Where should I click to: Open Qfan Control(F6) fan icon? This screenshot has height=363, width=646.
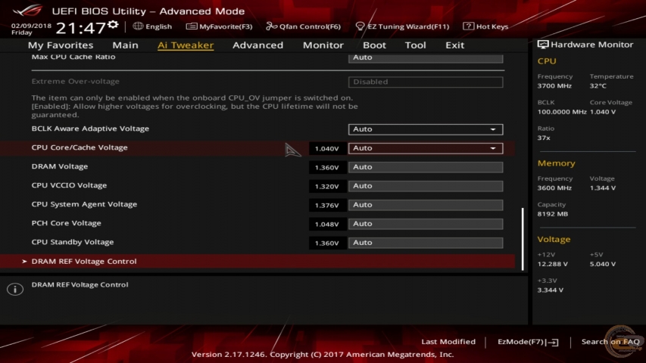coord(271,26)
